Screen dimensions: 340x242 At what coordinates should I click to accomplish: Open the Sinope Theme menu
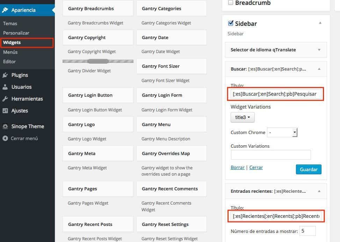coord(27,126)
